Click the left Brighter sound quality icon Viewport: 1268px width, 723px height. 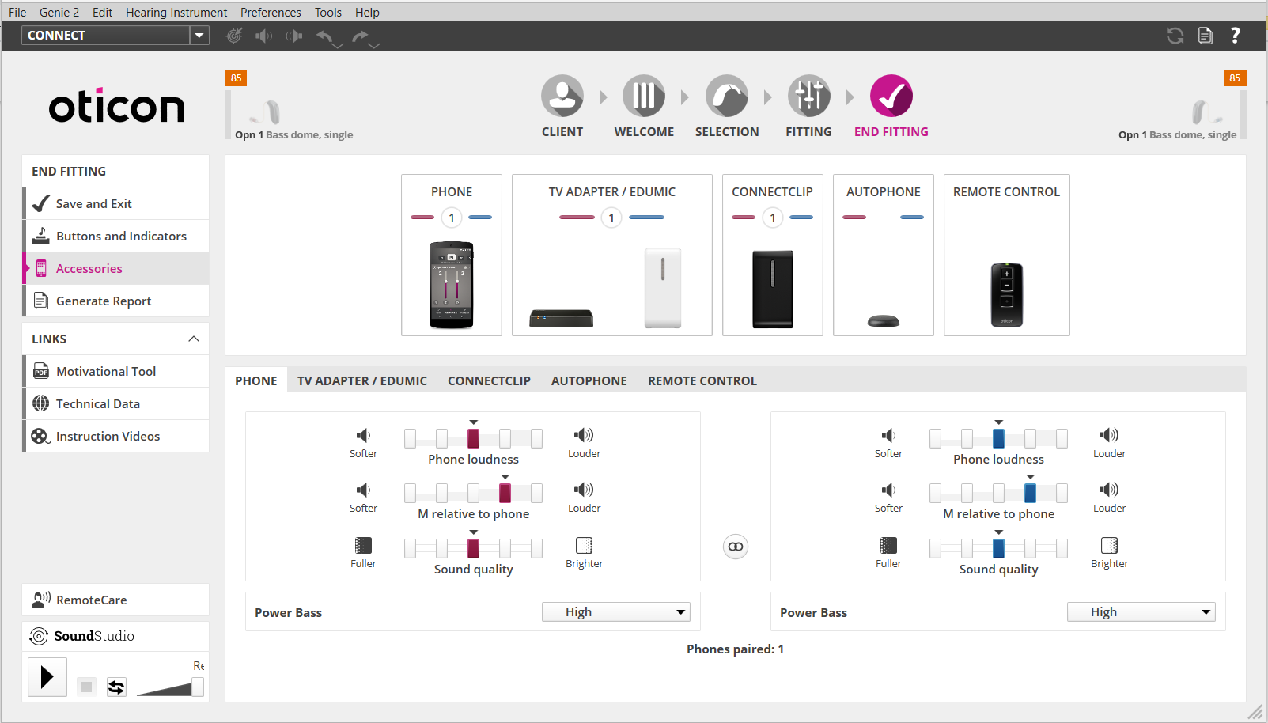click(584, 545)
